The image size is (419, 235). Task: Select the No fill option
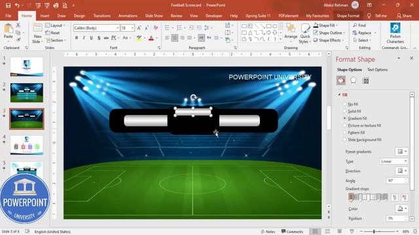coord(351,104)
